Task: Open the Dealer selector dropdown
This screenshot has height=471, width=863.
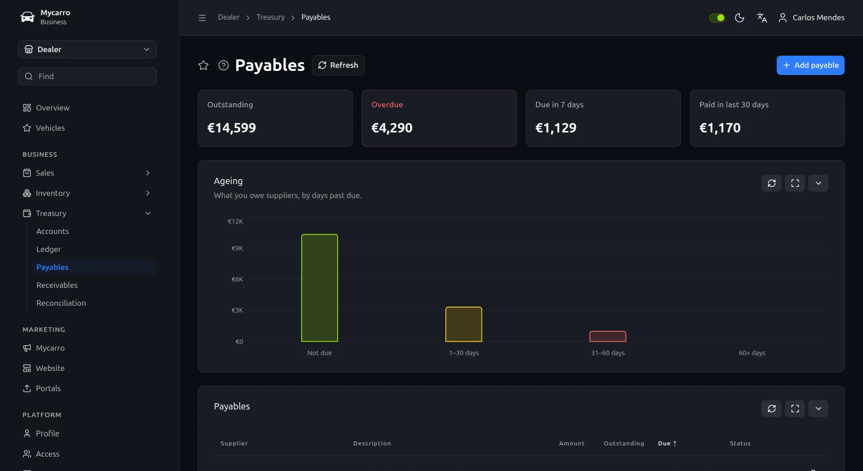Action: (88, 49)
